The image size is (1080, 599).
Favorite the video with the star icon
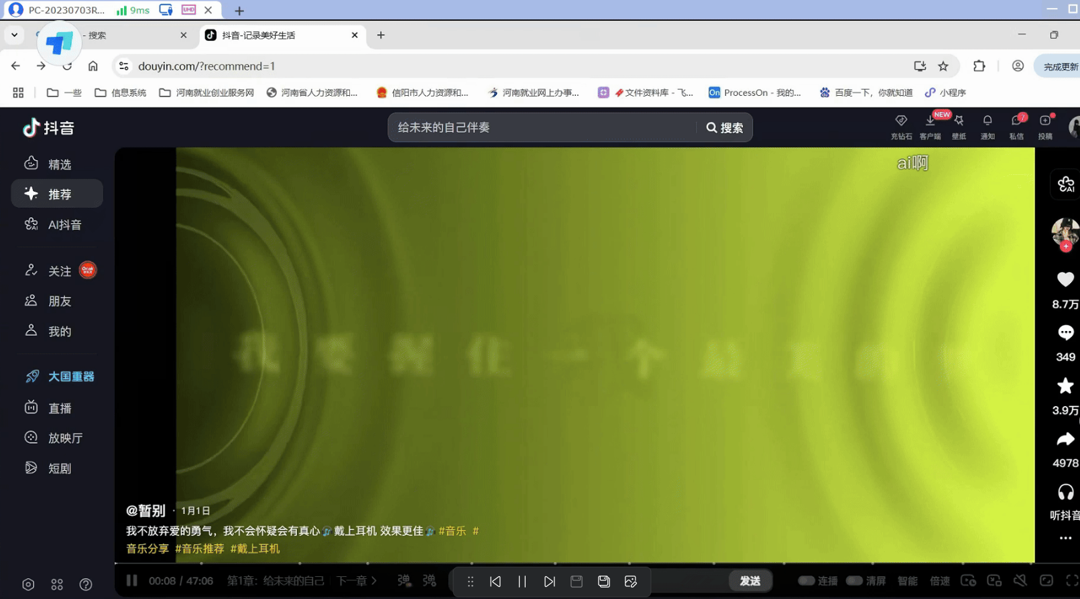1065,386
